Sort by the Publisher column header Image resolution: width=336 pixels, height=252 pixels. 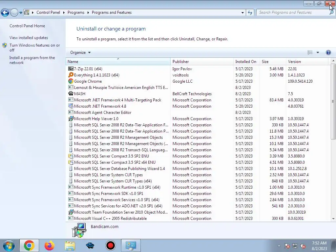click(x=202, y=61)
